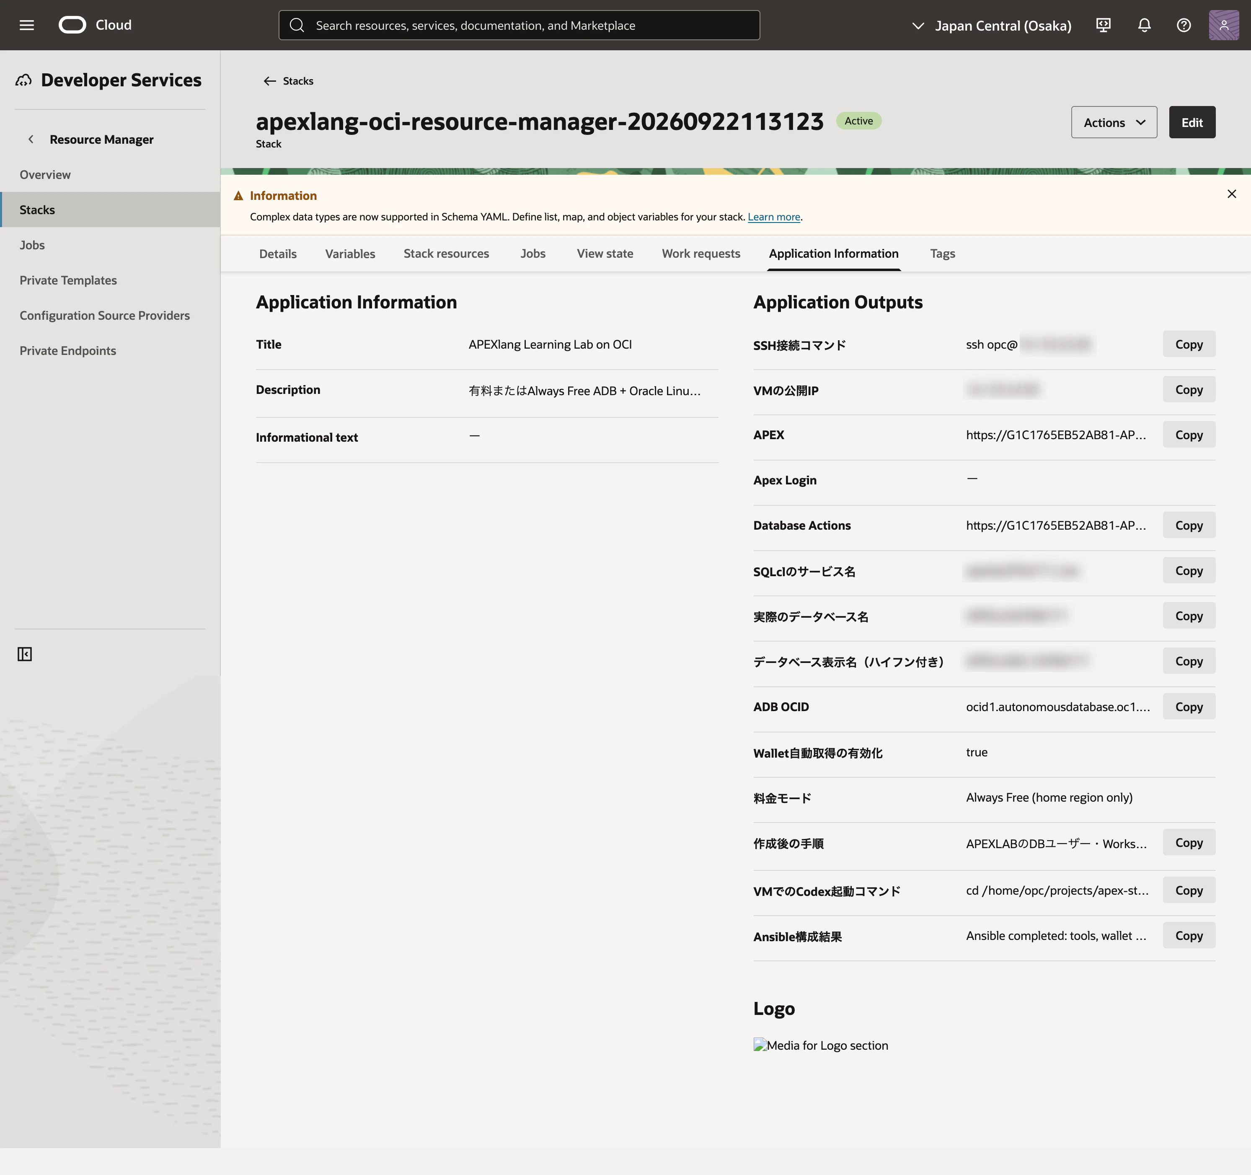
Task: Click the Resource Manager heading link
Action: point(101,139)
